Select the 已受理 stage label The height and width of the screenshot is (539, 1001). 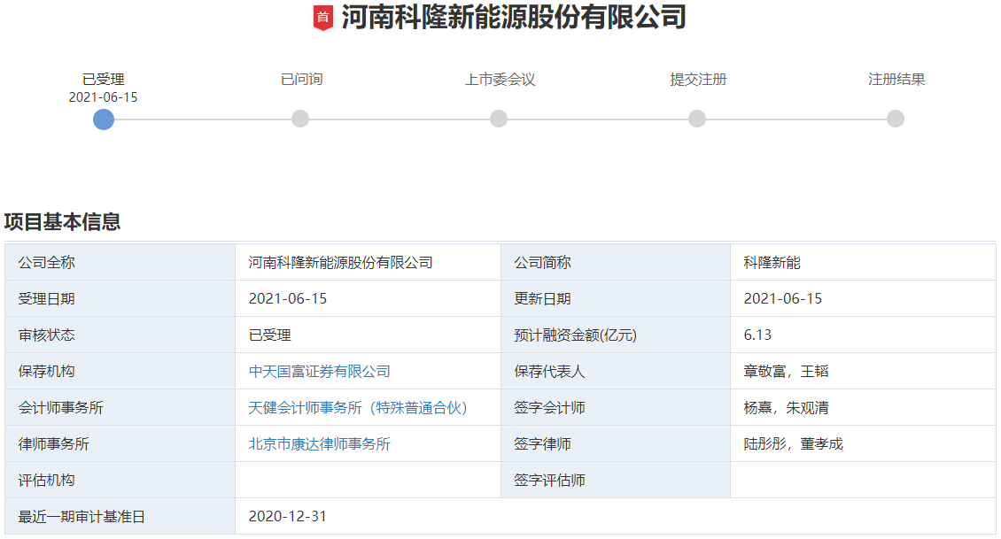click(104, 78)
